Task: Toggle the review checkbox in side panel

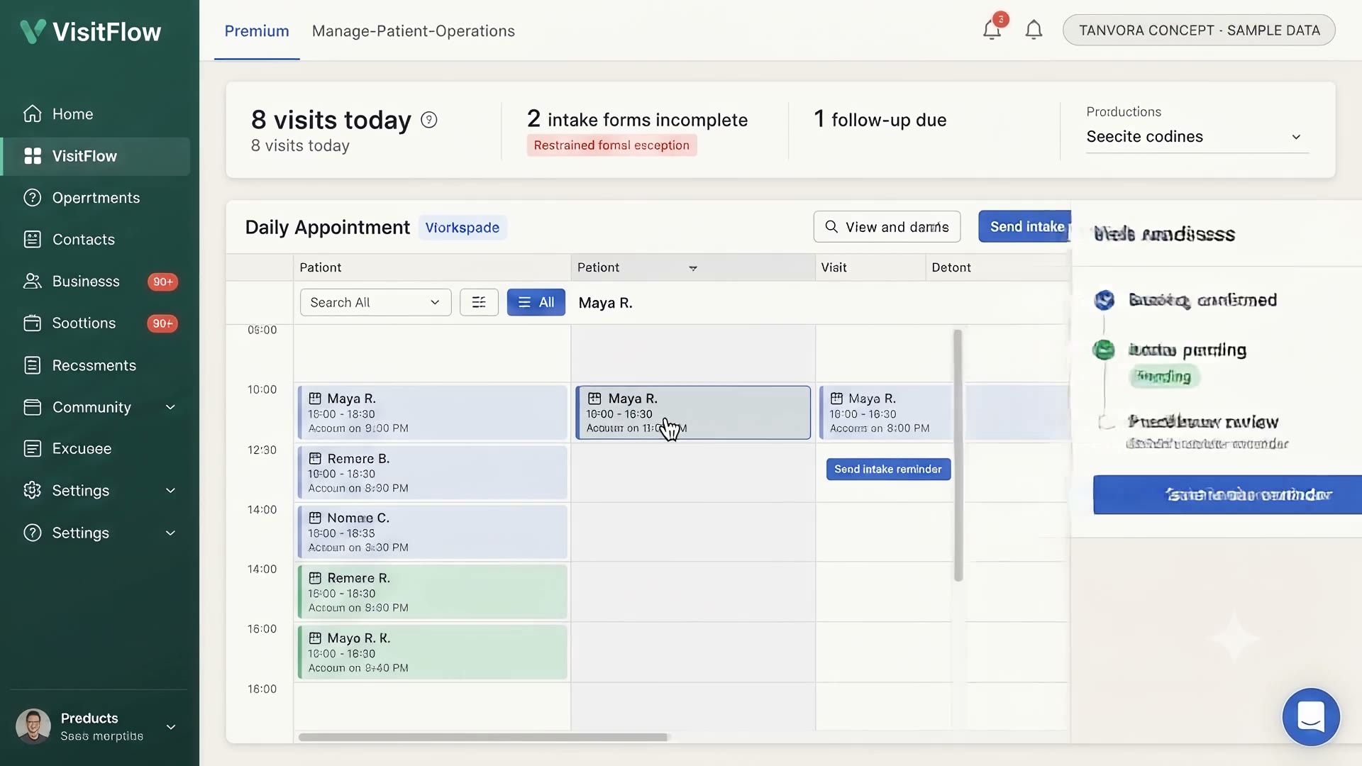Action: tap(1106, 422)
